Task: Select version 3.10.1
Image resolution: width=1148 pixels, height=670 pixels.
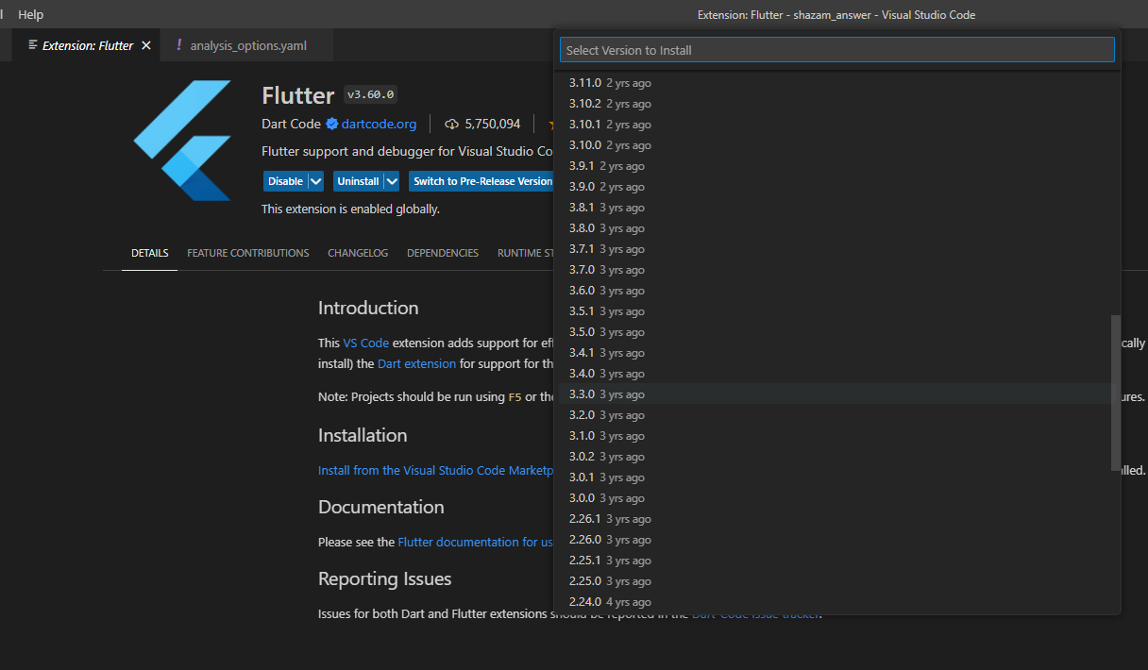Action: 837,125
